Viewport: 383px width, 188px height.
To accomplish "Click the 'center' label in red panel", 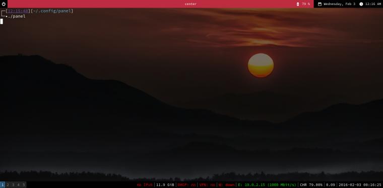I will coord(190,4).
